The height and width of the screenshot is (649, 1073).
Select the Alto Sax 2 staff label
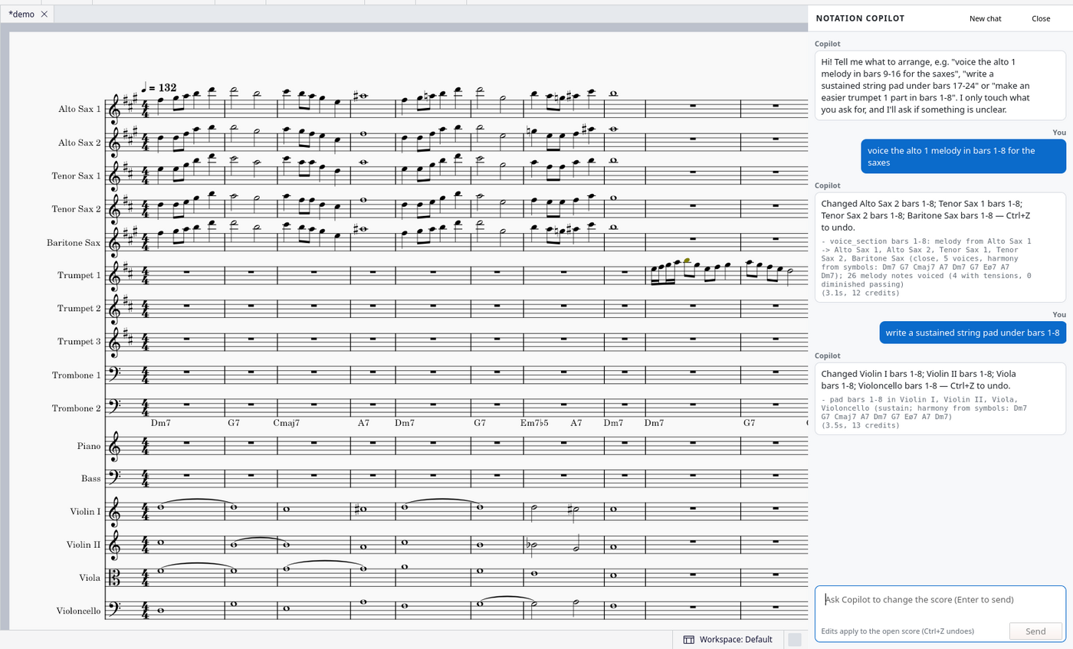coord(79,143)
